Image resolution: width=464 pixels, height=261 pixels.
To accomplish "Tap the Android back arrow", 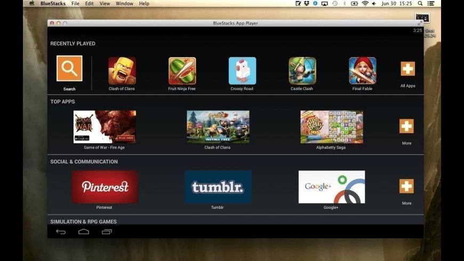I will tap(61, 232).
